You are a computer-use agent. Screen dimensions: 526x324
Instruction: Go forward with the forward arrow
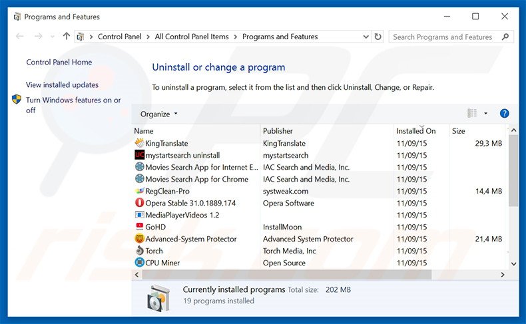click(x=38, y=36)
